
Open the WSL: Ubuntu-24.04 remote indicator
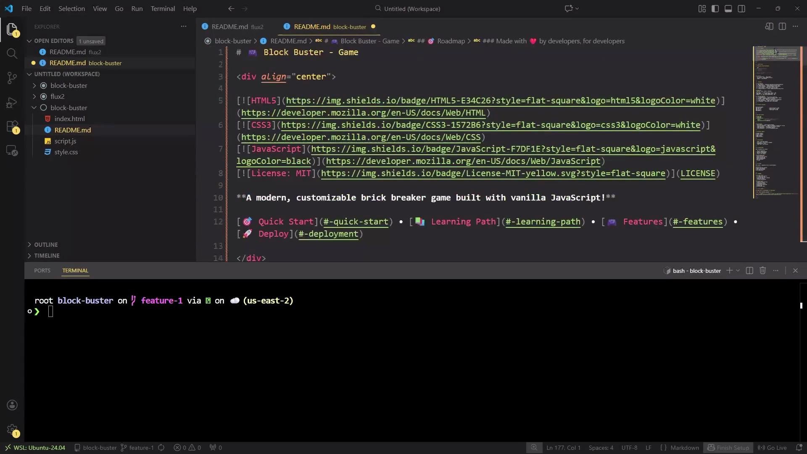(35, 448)
